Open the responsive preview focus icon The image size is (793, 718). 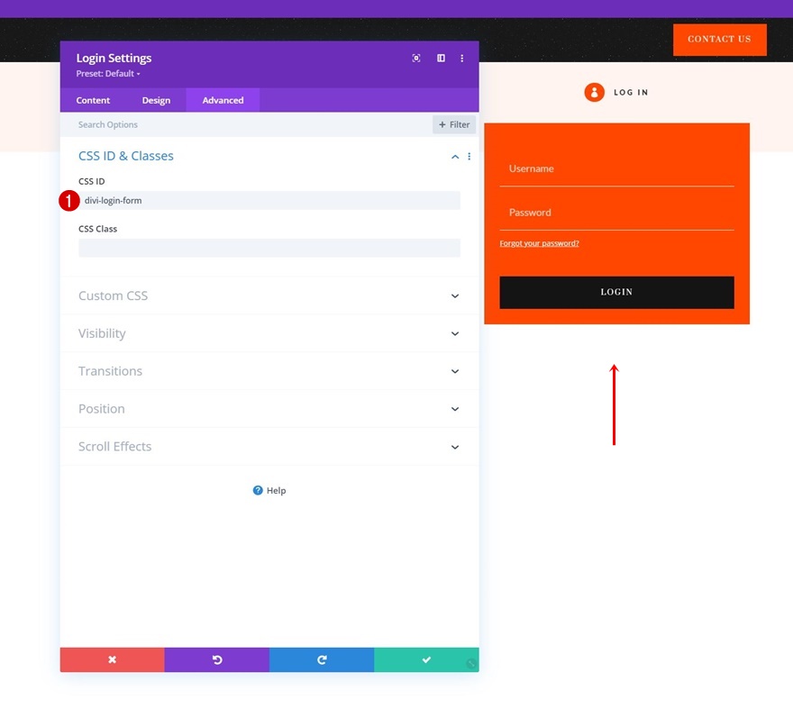[x=415, y=59]
